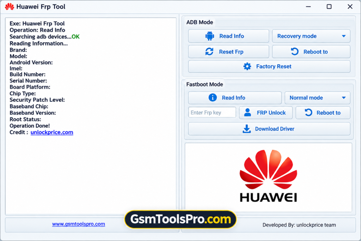Click the Android robot icon in ADB Read Info
361x241 pixels.
pos(210,36)
